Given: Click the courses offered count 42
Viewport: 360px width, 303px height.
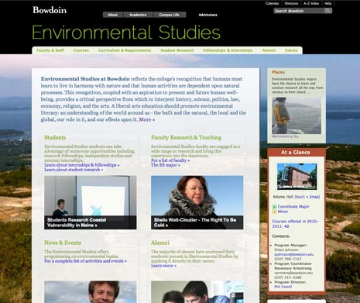Looking at the screenshot, I should pyautogui.click(x=286, y=226).
